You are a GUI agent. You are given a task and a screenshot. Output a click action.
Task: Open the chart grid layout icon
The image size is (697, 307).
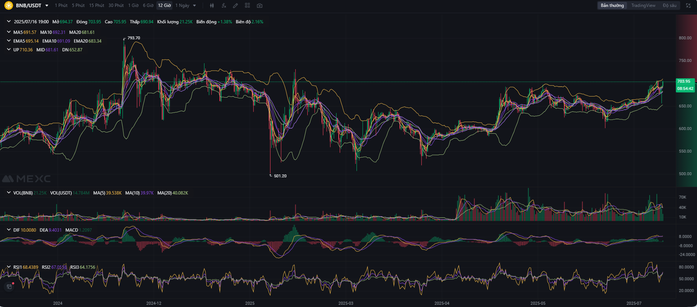coord(248,5)
